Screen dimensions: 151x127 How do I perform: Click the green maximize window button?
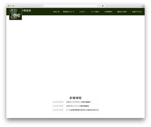[x=13, y=6]
